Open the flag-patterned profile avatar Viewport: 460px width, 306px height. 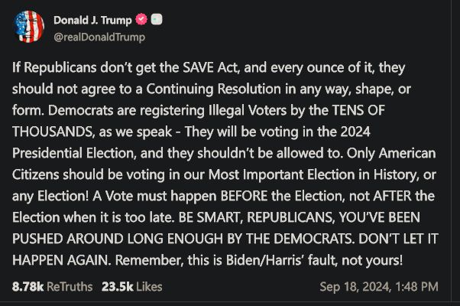[29, 27]
